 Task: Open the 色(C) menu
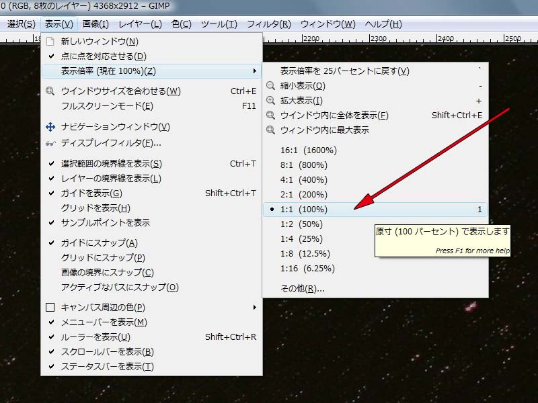coord(181,24)
